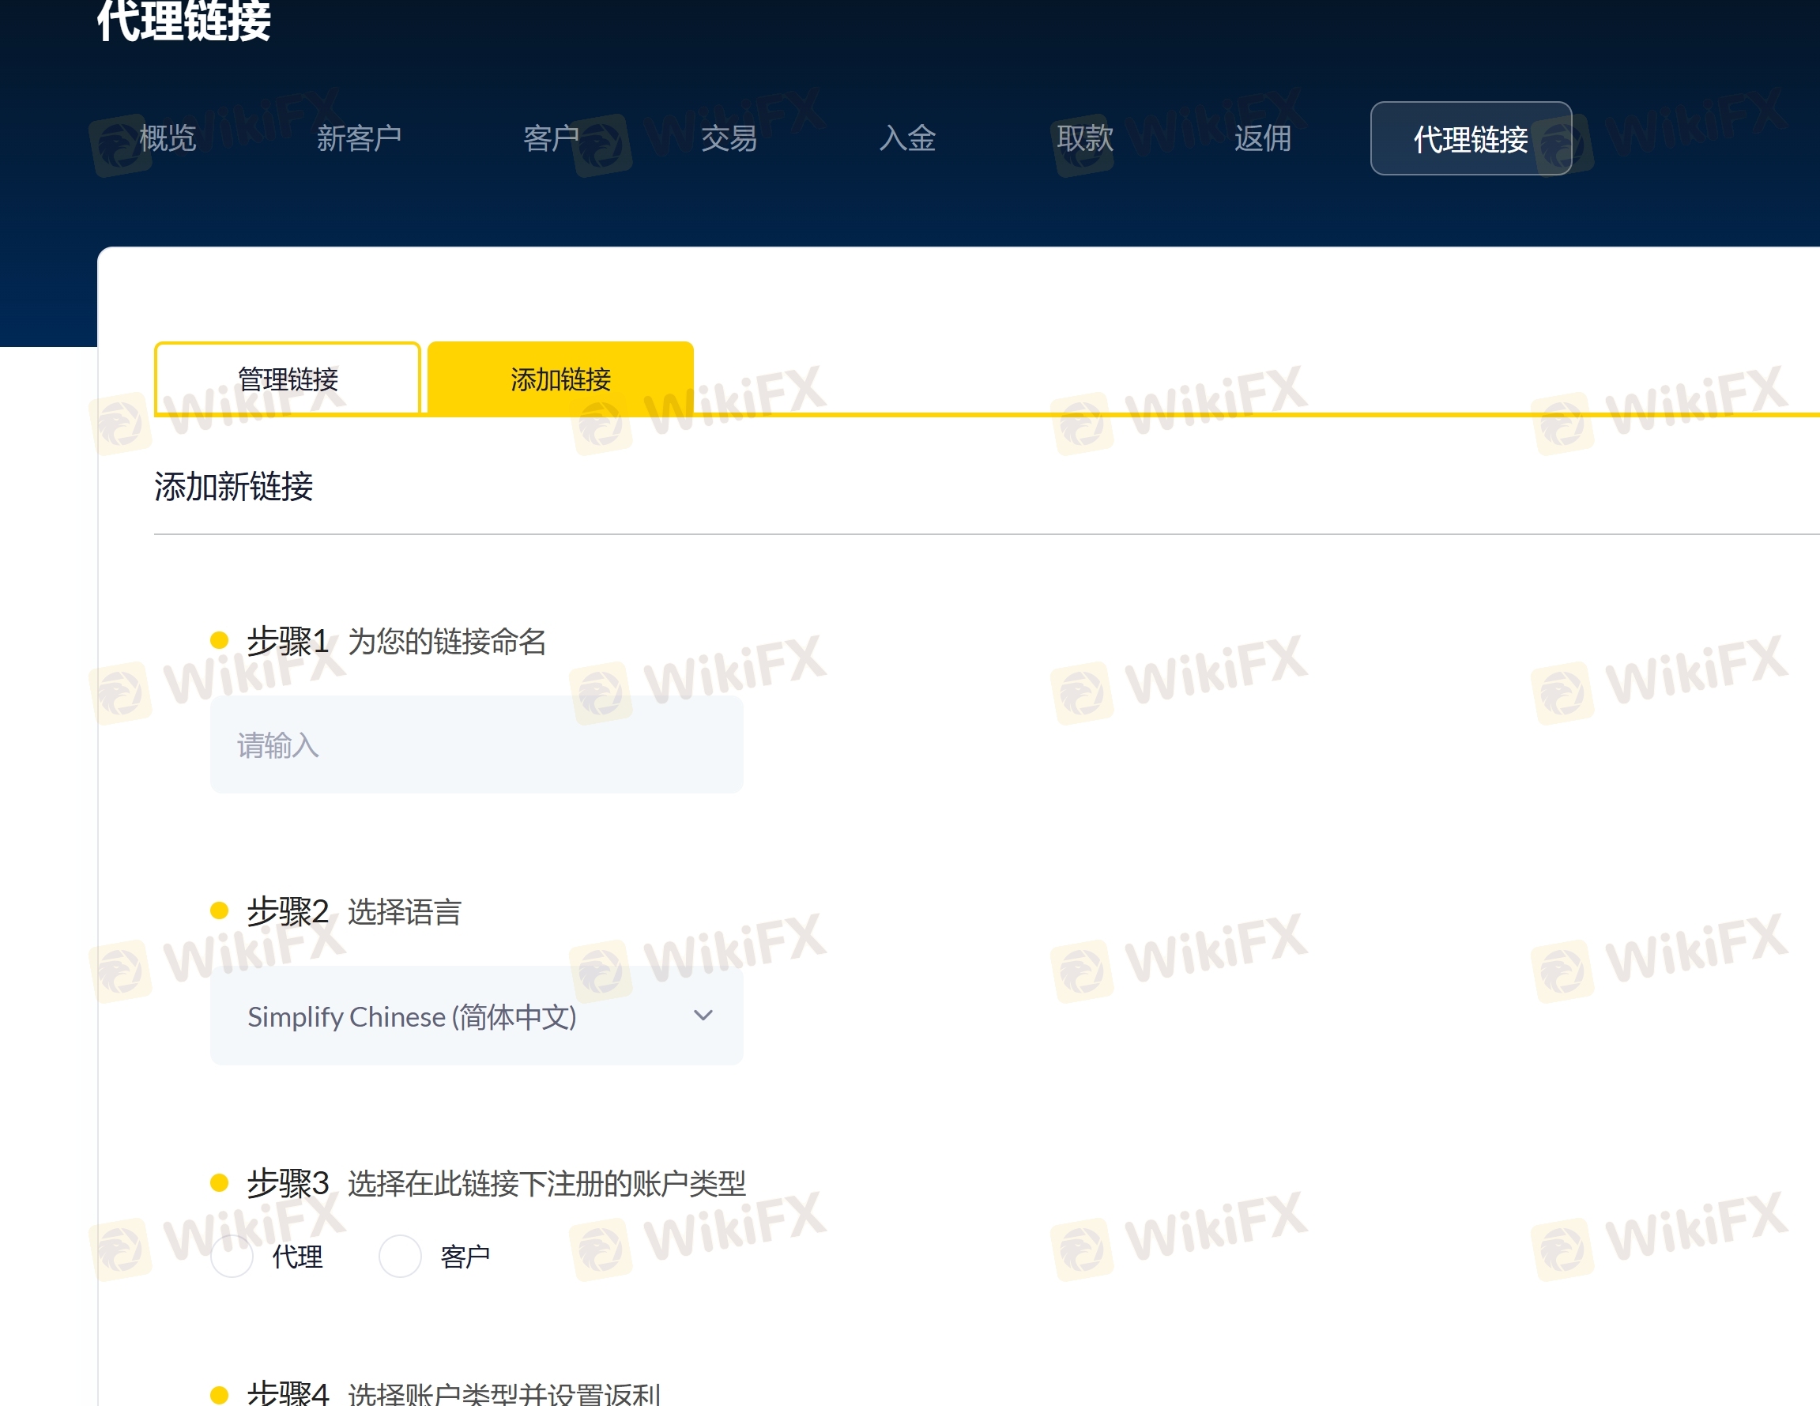This screenshot has height=1406, width=1820.
Task: Open the Simplify Chinese language dropdown
Action: [x=477, y=1016]
